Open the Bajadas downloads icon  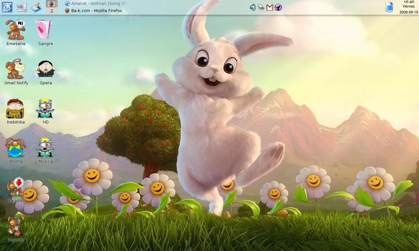click(16, 189)
